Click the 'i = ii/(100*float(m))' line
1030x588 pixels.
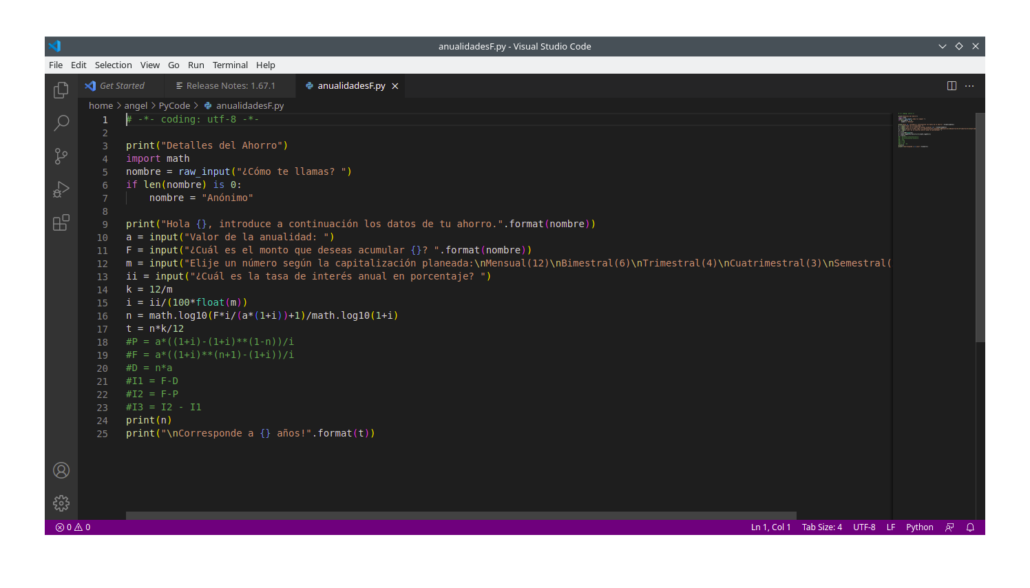click(x=187, y=303)
